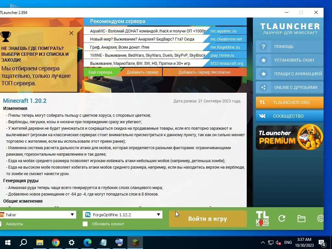Image resolution: width=332 pixels, height=249 pixels.
Task: Toggle the Аккаунты checkbox
Action: coord(1,224)
